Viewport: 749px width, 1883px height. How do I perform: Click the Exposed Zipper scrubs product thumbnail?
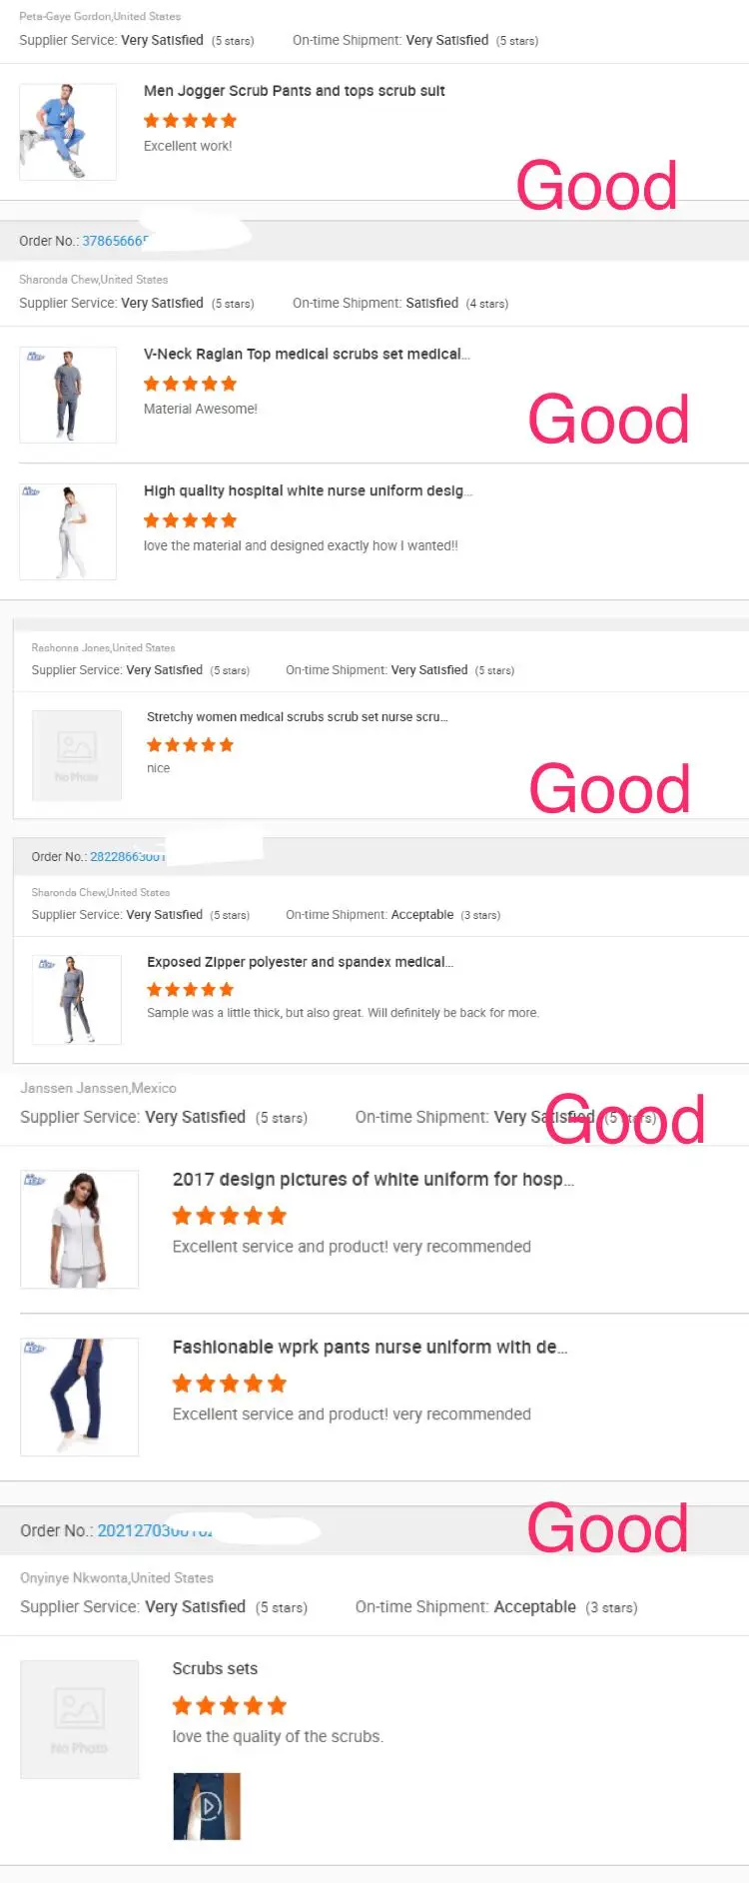tap(77, 1000)
